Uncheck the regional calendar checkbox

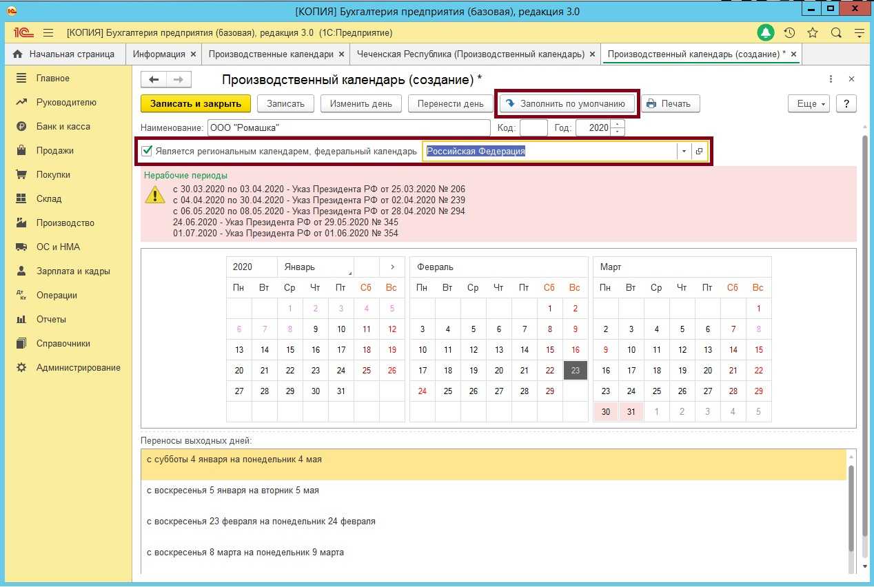pyautogui.click(x=147, y=151)
